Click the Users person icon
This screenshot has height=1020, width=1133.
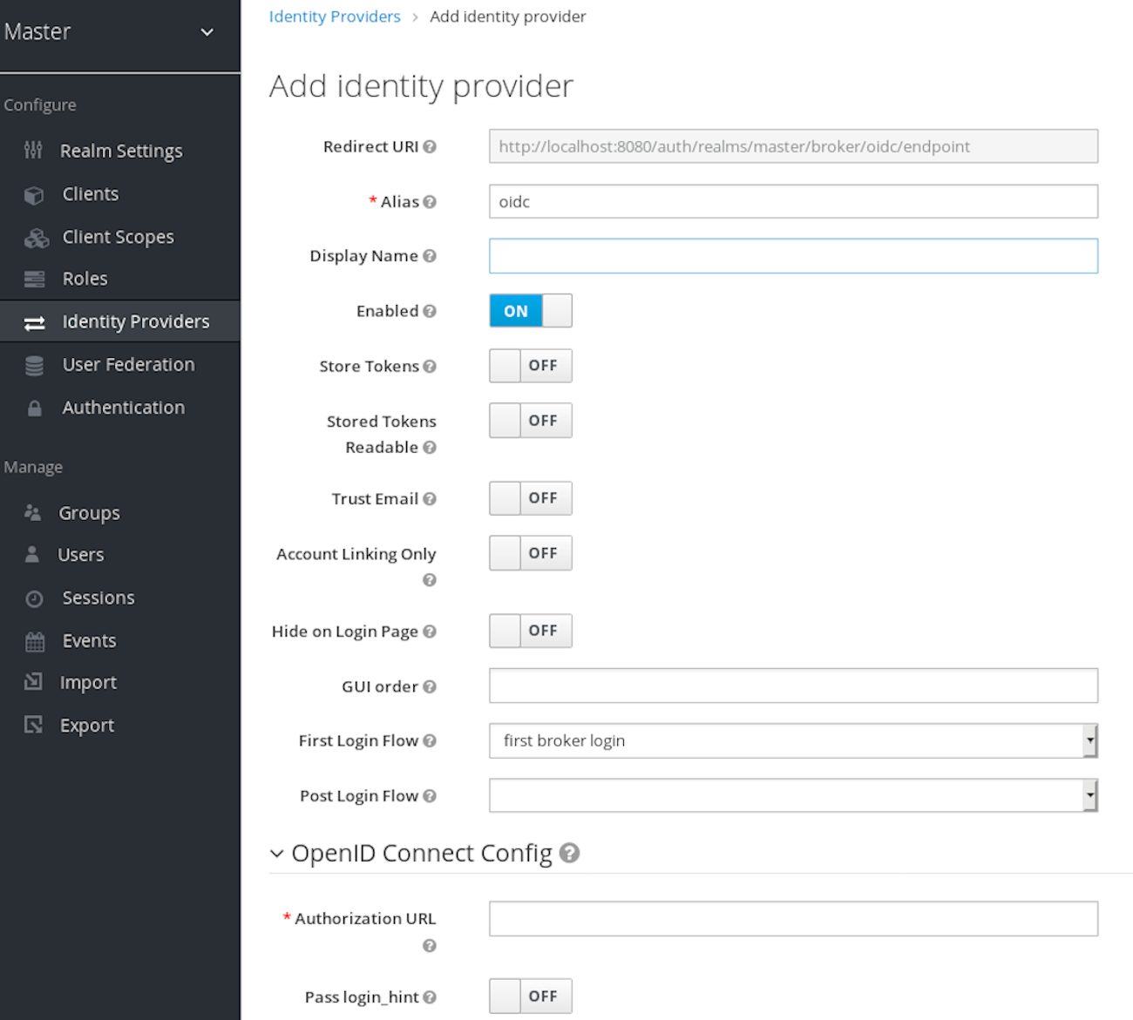tap(32, 554)
